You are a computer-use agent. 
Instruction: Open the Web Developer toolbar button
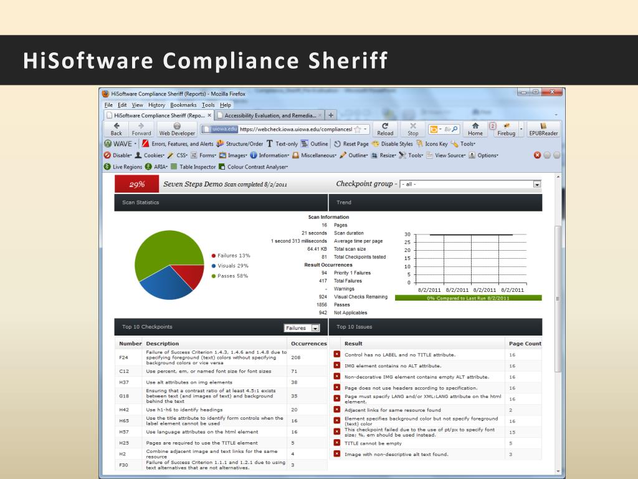[177, 129]
